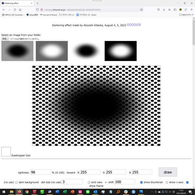Enable the dark background checkbox
The width and height of the screenshot is (195, 195).
coord(16,182)
